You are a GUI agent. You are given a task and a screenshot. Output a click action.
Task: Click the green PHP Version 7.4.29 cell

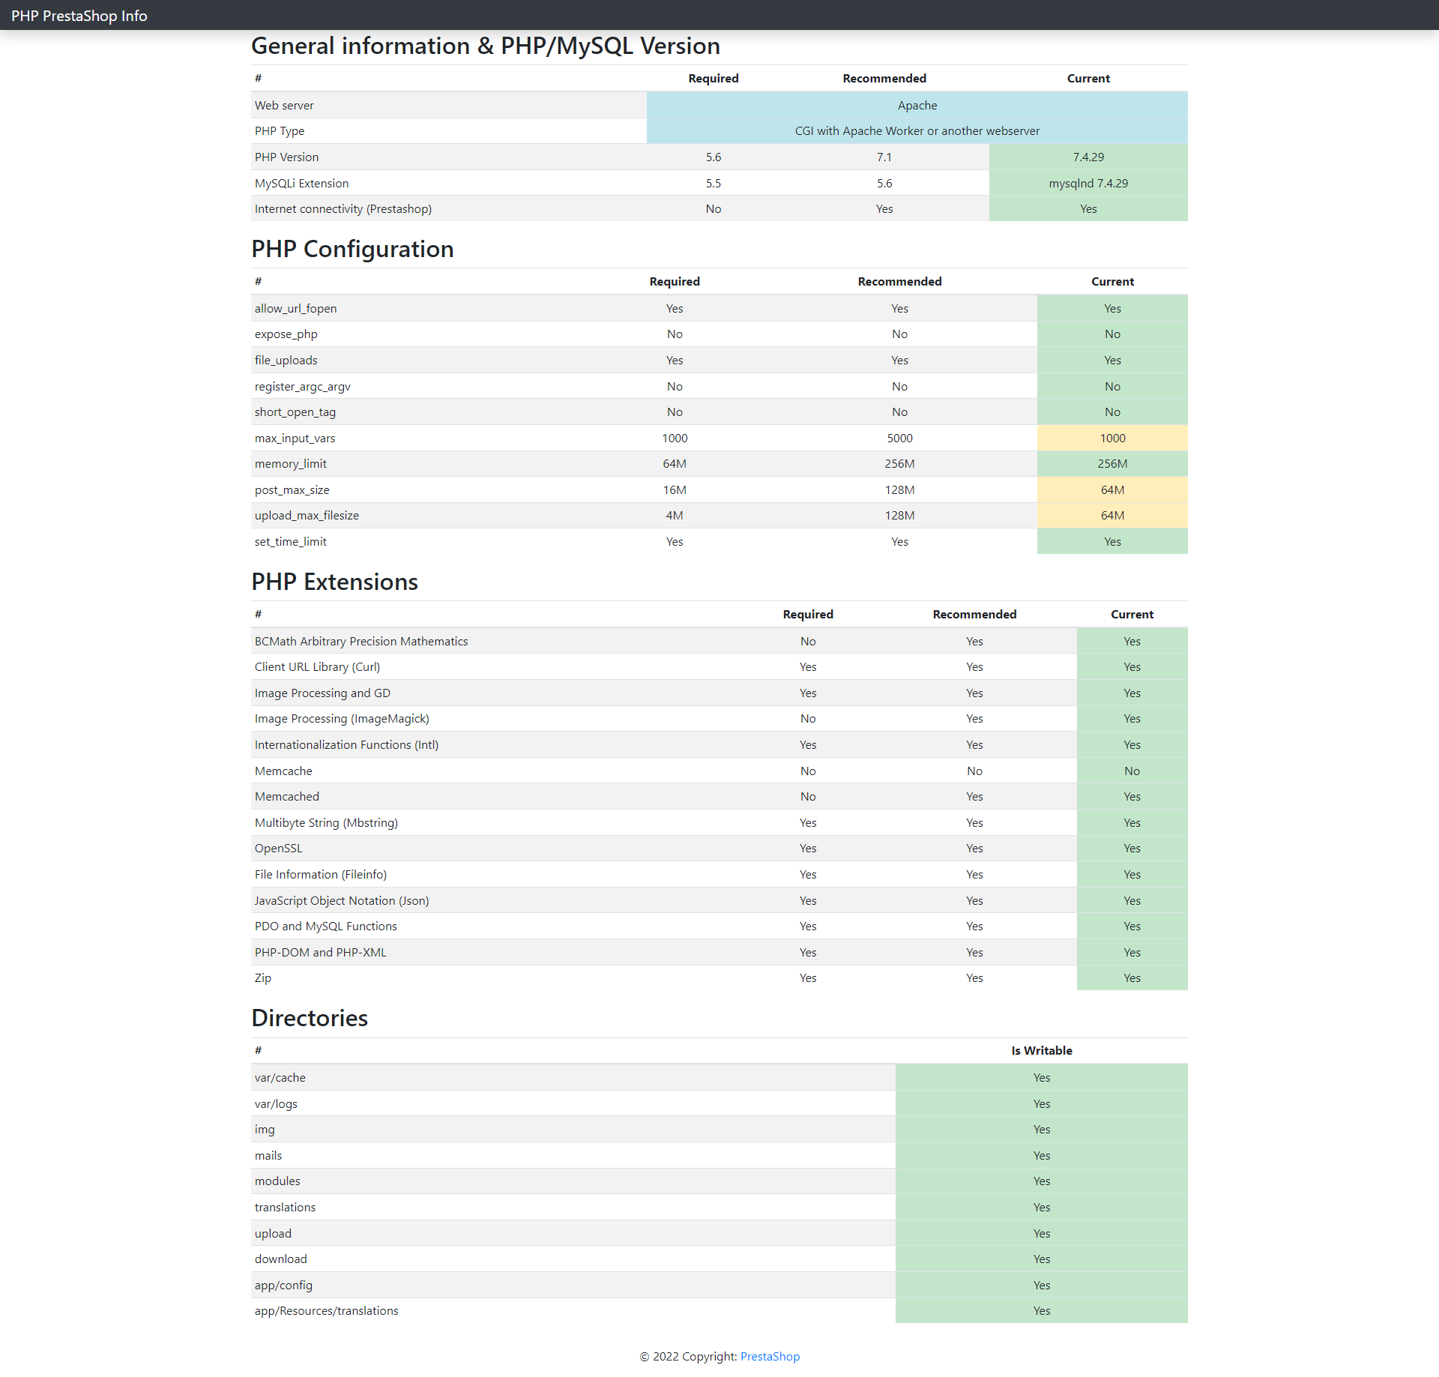pyautogui.click(x=1088, y=157)
